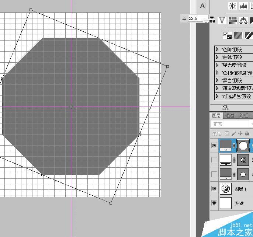Click the lock all padlock icon
253x237 pixels.
click(x=247, y=133)
